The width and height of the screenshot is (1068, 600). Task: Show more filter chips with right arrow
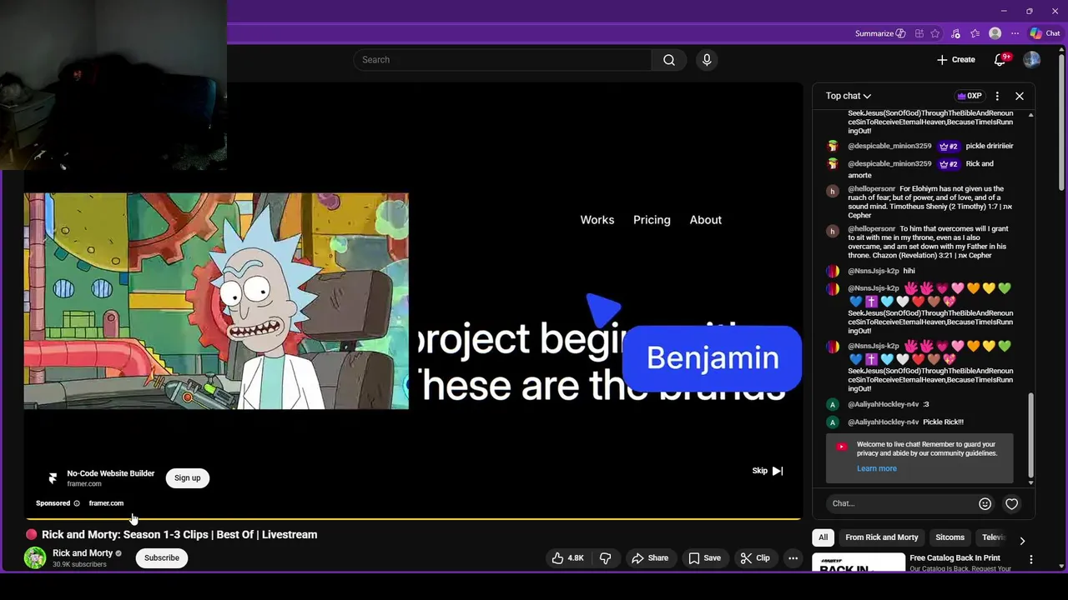click(1022, 541)
